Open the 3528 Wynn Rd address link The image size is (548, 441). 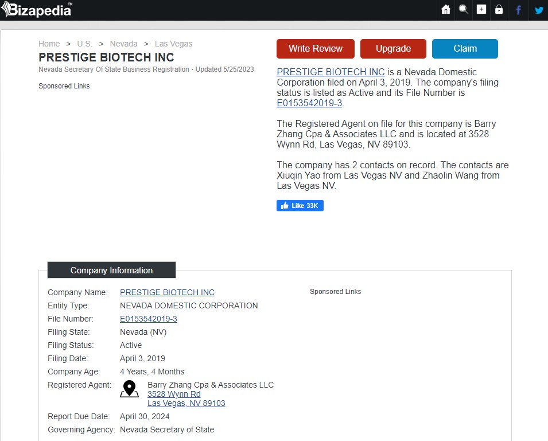pyautogui.click(x=174, y=394)
